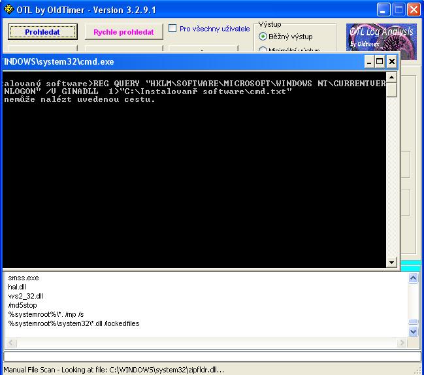Select the smss.exe line in scan list
The image size is (424, 375).
pyautogui.click(x=24, y=278)
